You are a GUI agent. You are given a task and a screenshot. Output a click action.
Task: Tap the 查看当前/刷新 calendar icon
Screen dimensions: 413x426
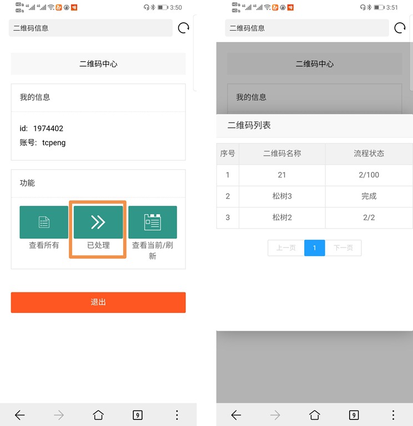[x=153, y=222]
